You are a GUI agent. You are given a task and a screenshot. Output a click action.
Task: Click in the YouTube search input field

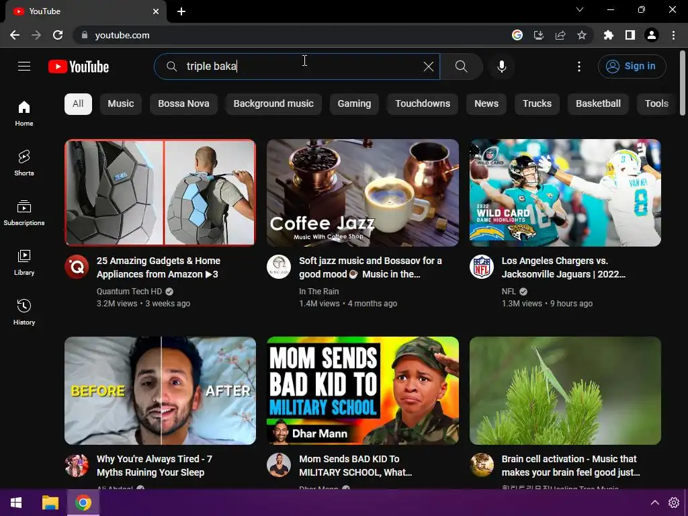pos(296,67)
